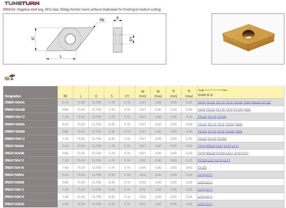286x208 pixels.
Task: Click the TungTurn logo
Action: [22, 3]
